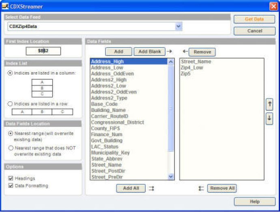Image resolution: width=280 pixels, height=212 pixels.
Task: Select Zip5 in the chosen fields list
Action: 222,74
